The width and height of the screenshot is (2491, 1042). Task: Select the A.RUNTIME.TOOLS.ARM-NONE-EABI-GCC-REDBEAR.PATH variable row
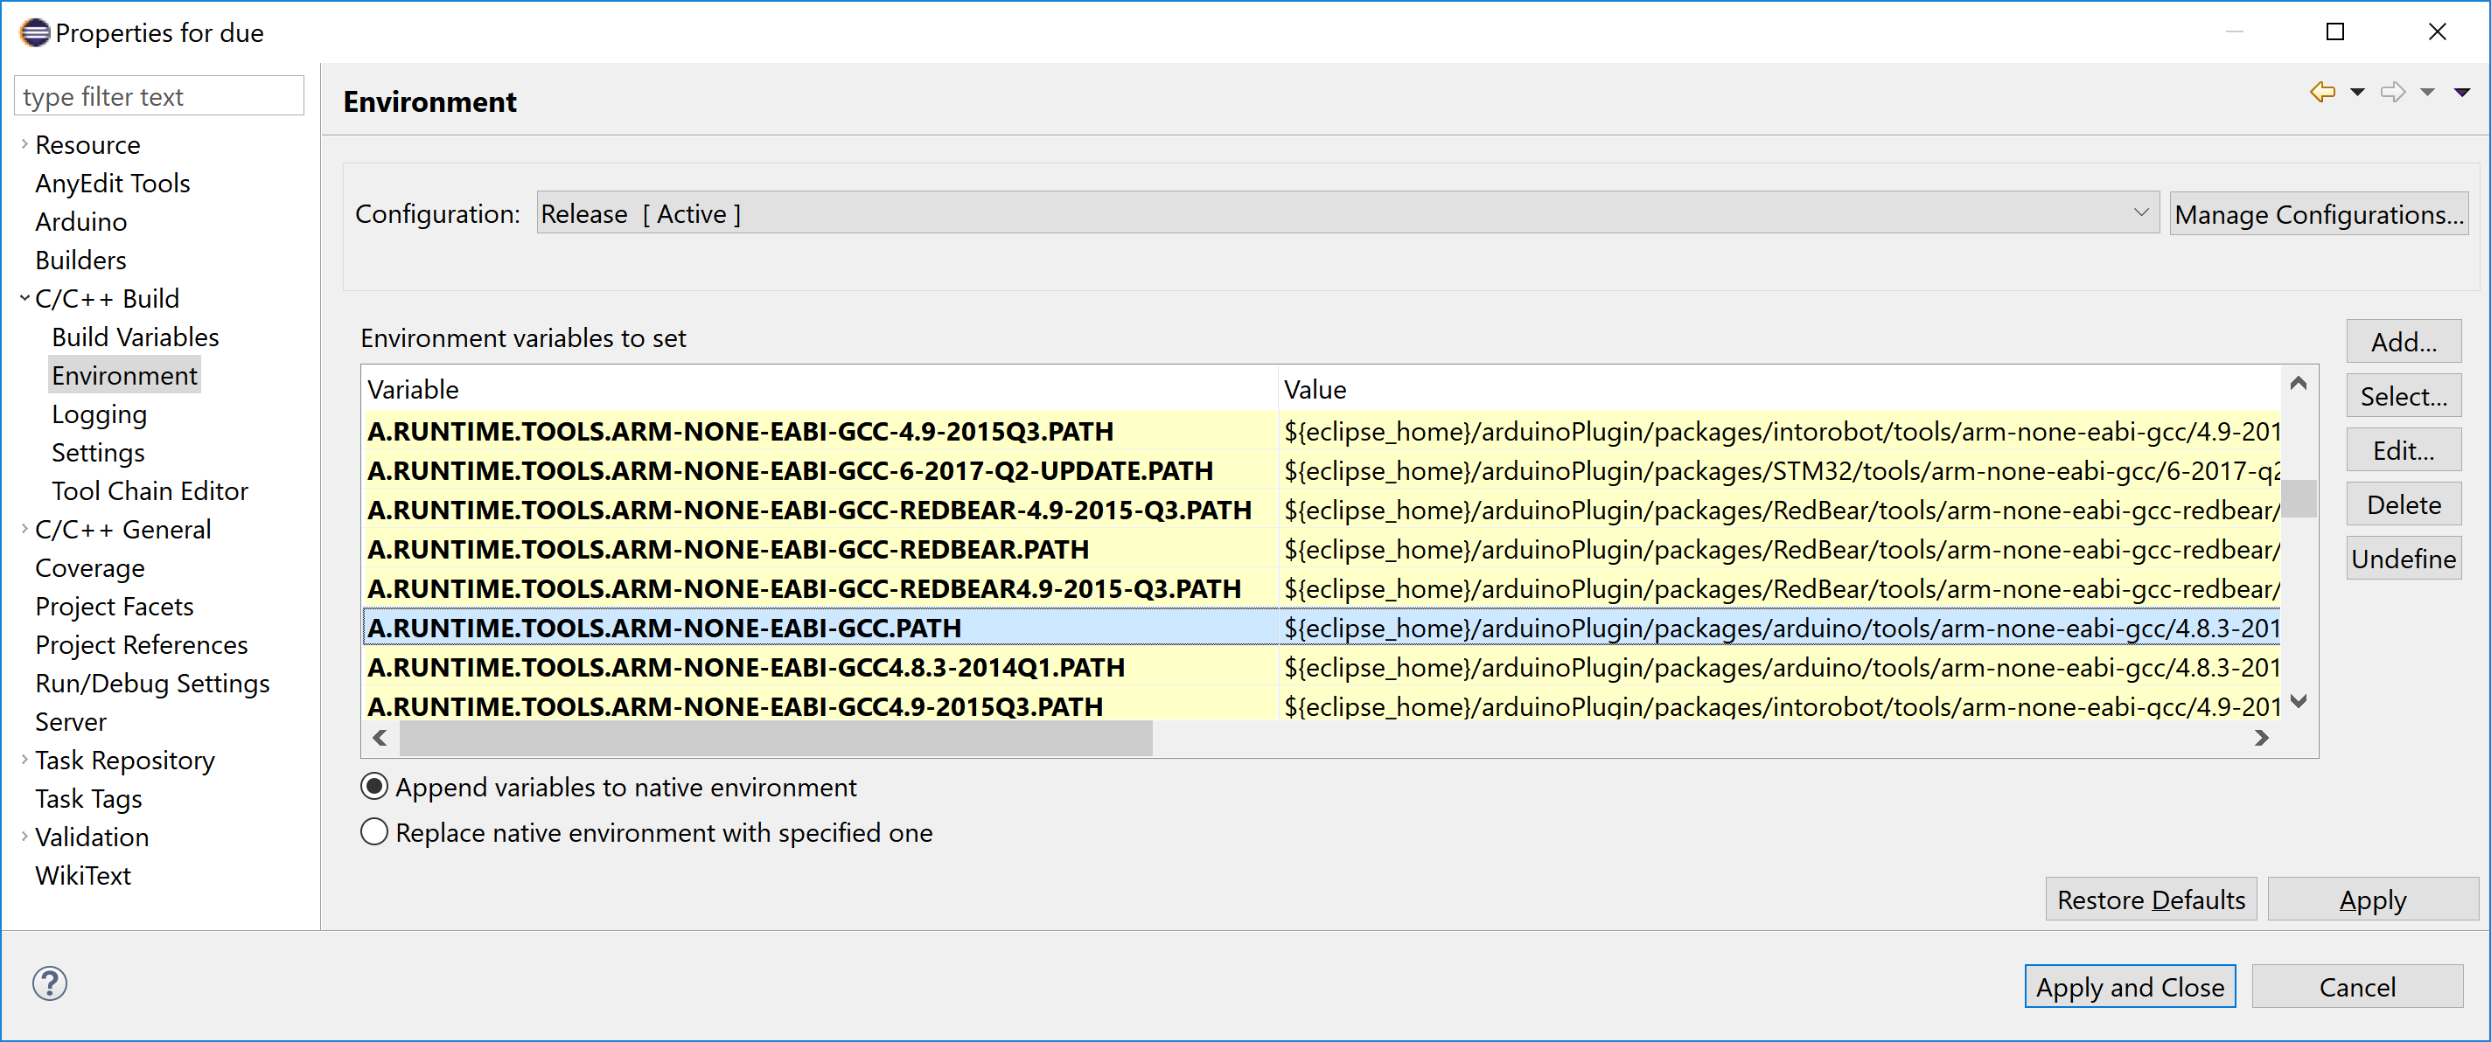729,549
